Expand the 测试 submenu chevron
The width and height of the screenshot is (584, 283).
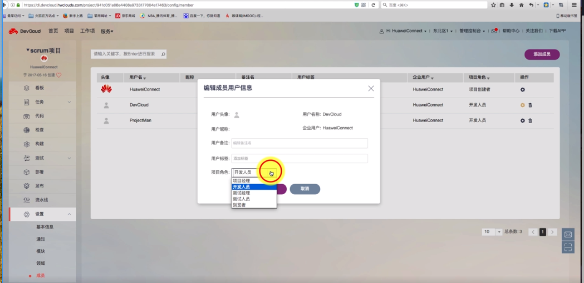click(x=69, y=158)
